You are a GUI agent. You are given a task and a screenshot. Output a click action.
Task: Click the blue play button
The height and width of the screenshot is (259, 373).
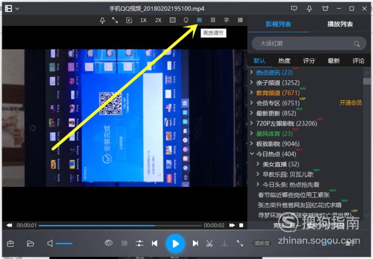click(x=175, y=244)
